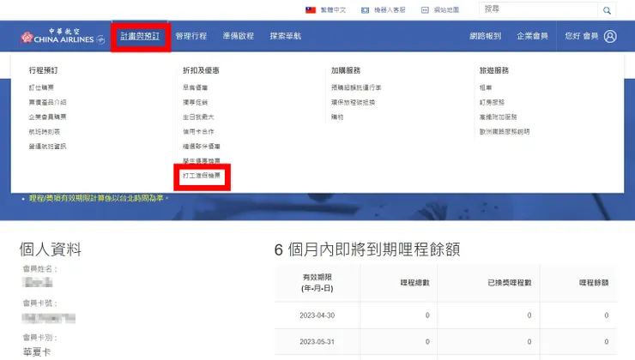Click the 6 個月內即將到期哩程餘額 heading
This screenshot has height=360, width=635.
367,249
